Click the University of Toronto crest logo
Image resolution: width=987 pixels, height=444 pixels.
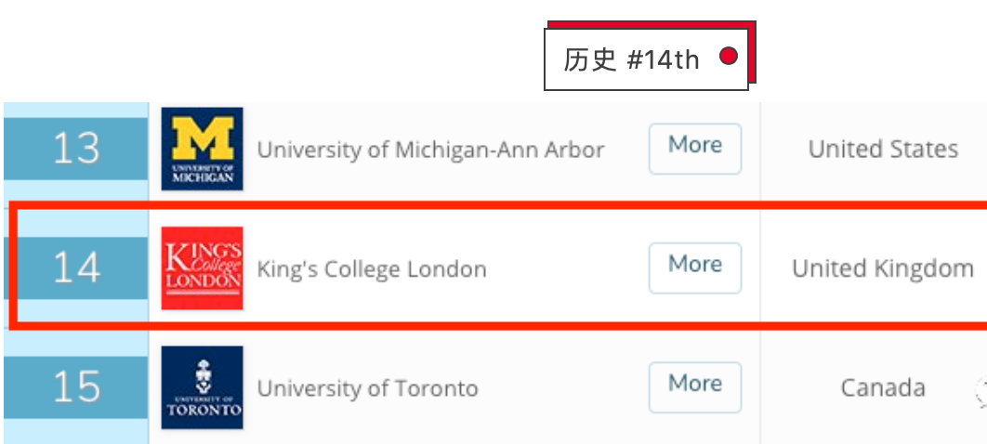coord(202,387)
